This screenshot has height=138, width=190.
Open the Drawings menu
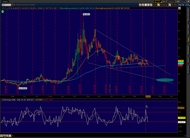pyautogui.click(x=163, y=5)
